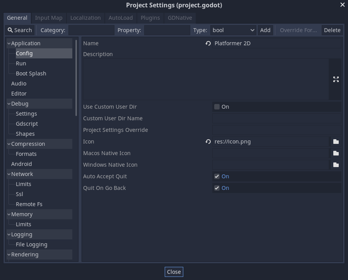Collapse the Network tree section
The width and height of the screenshot is (348, 280).
[x=9, y=174]
